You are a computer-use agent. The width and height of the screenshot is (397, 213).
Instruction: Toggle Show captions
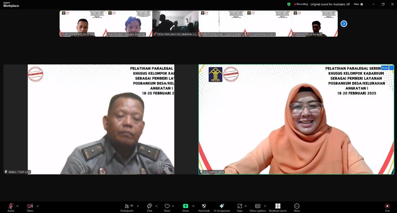[257, 207]
